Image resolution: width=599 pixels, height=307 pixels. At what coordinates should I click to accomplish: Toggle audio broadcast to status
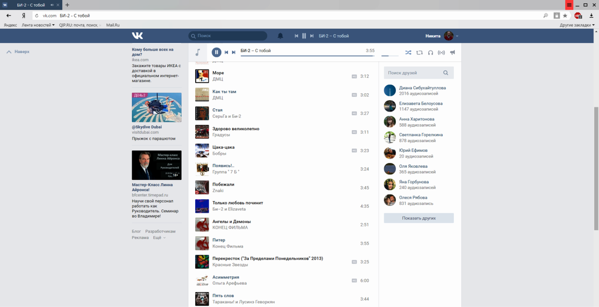[x=441, y=52]
